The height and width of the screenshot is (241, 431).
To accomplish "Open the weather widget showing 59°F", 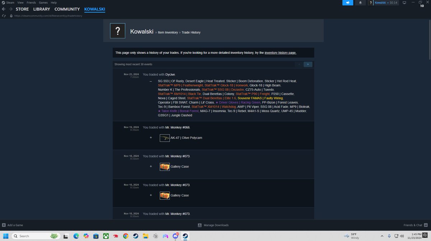I will coord(351,236).
